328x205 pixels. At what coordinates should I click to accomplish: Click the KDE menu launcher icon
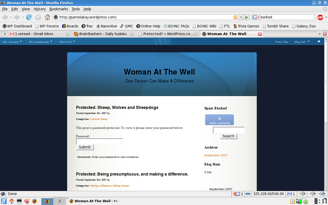coord(4,201)
